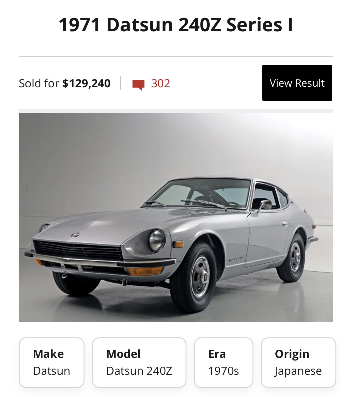The height and width of the screenshot is (397, 352).
Task: Click the hood emblem on the Datsun
Action: (x=75, y=235)
